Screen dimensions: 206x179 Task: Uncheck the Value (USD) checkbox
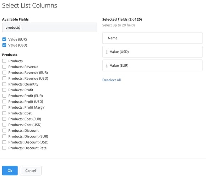click(4, 45)
